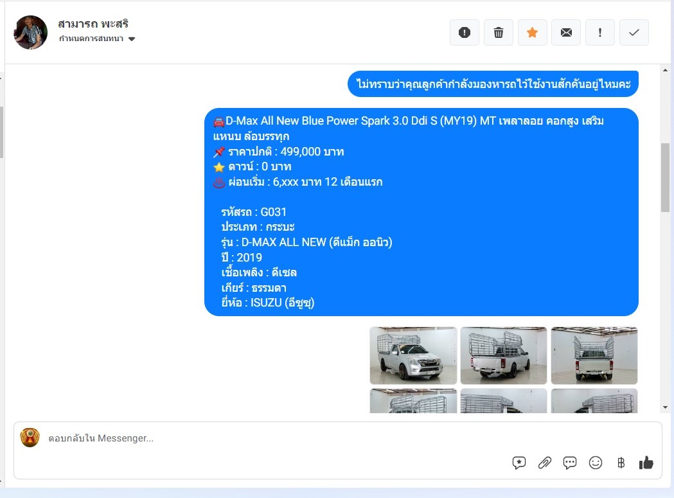
Task: Open the 'กำหนดการสนทนา' dropdown
Action: [x=97, y=39]
